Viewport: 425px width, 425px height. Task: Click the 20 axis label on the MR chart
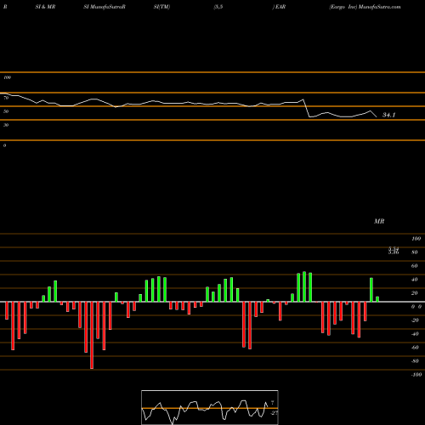(x=414, y=293)
